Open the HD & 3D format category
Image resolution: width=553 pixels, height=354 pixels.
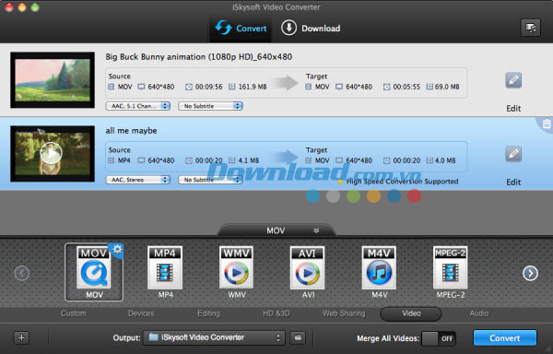click(x=276, y=313)
